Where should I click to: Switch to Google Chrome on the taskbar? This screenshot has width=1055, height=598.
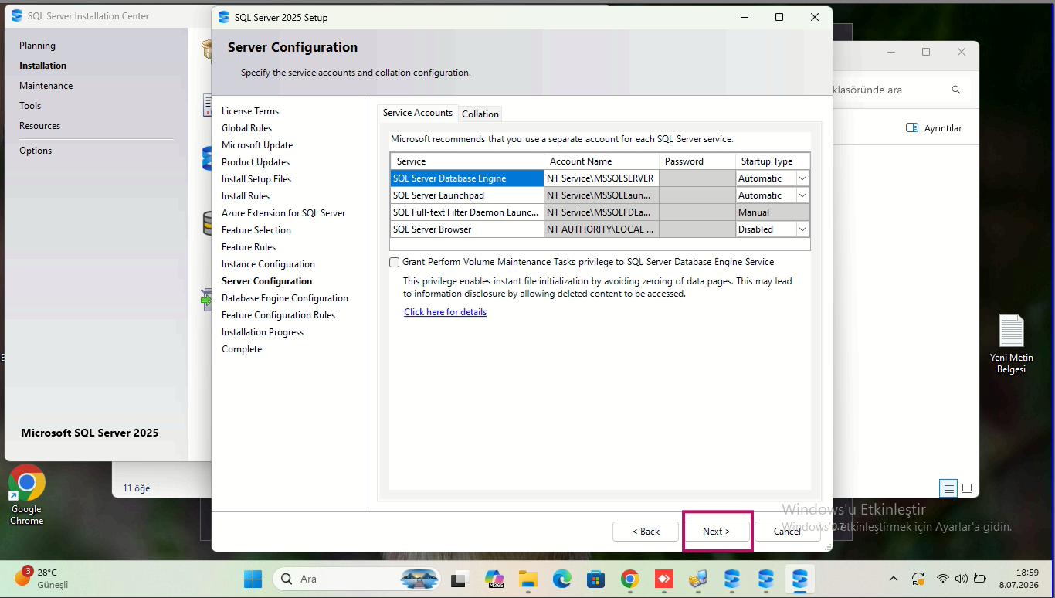[x=629, y=579]
